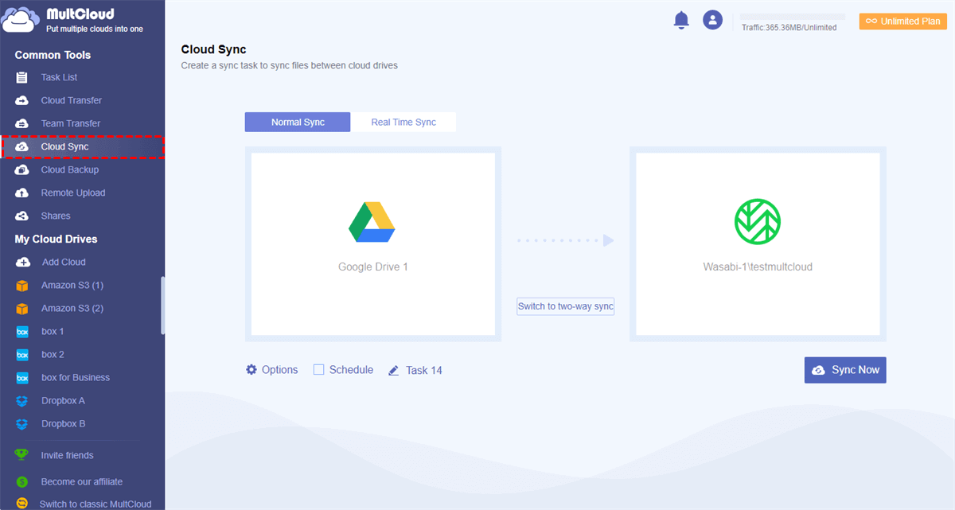
Task: Click the Task List clipboard icon
Action: [x=22, y=77]
